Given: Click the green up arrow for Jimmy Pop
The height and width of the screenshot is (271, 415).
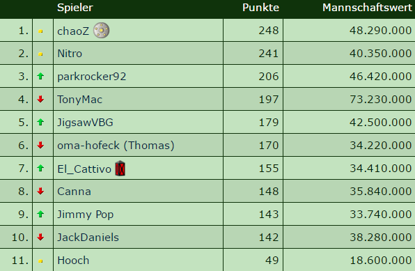Looking at the screenshot, I should [40, 214].
